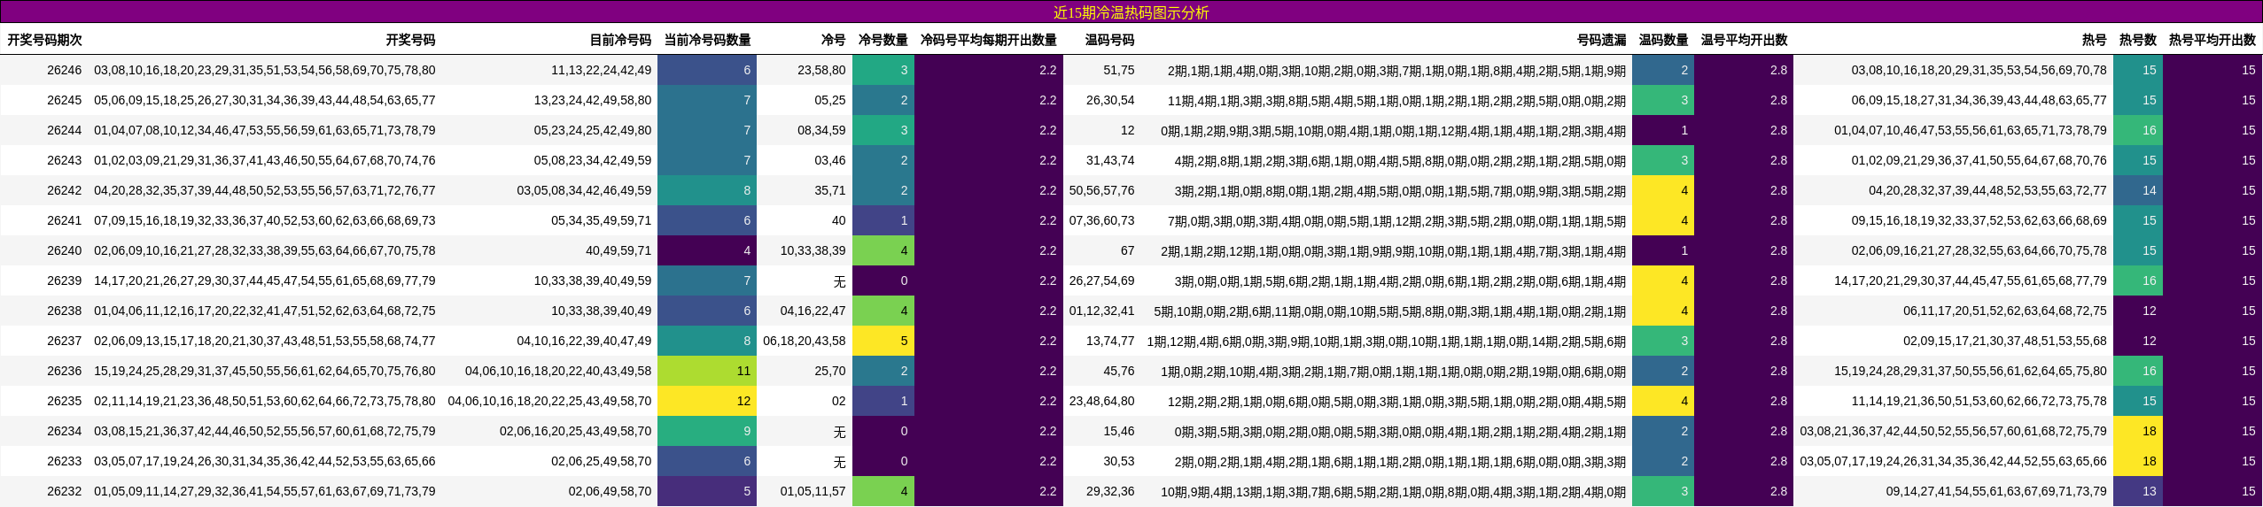Select hot count 13 in row 26232
Image resolution: width=2263 pixels, height=507 pixels.
[x=2138, y=491]
